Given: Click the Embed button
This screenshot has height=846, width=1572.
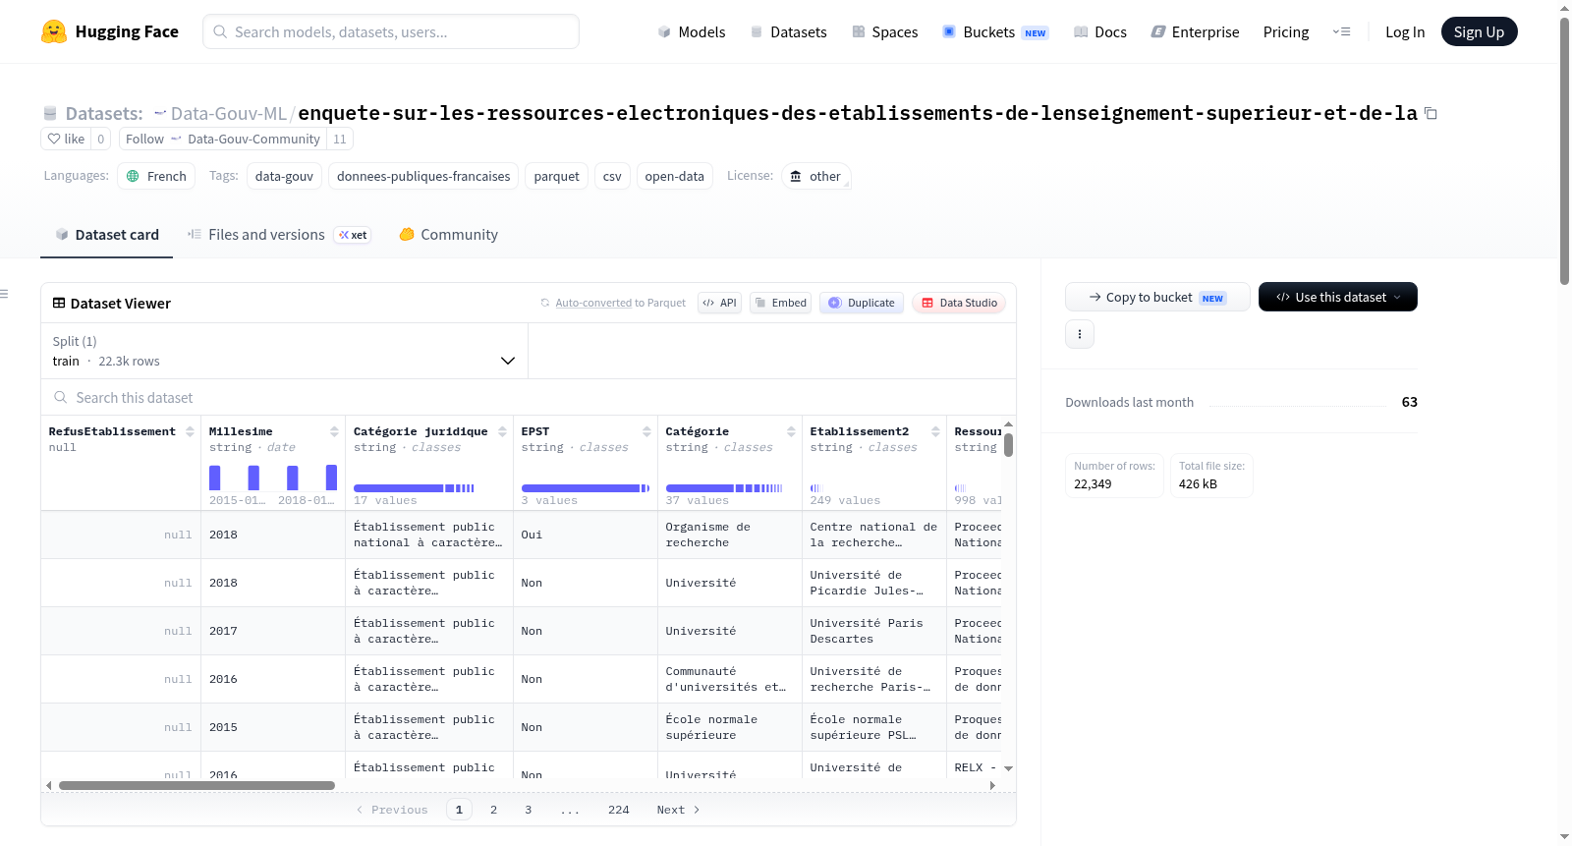Looking at the screenshot, I should (x=780, y=303).
